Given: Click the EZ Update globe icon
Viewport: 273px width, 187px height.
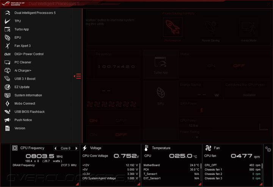Looking at the screenshot, I should point(7,87).
